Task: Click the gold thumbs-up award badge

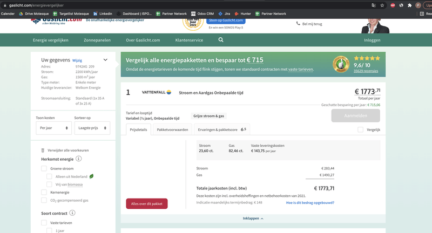Action: [341, 64]
